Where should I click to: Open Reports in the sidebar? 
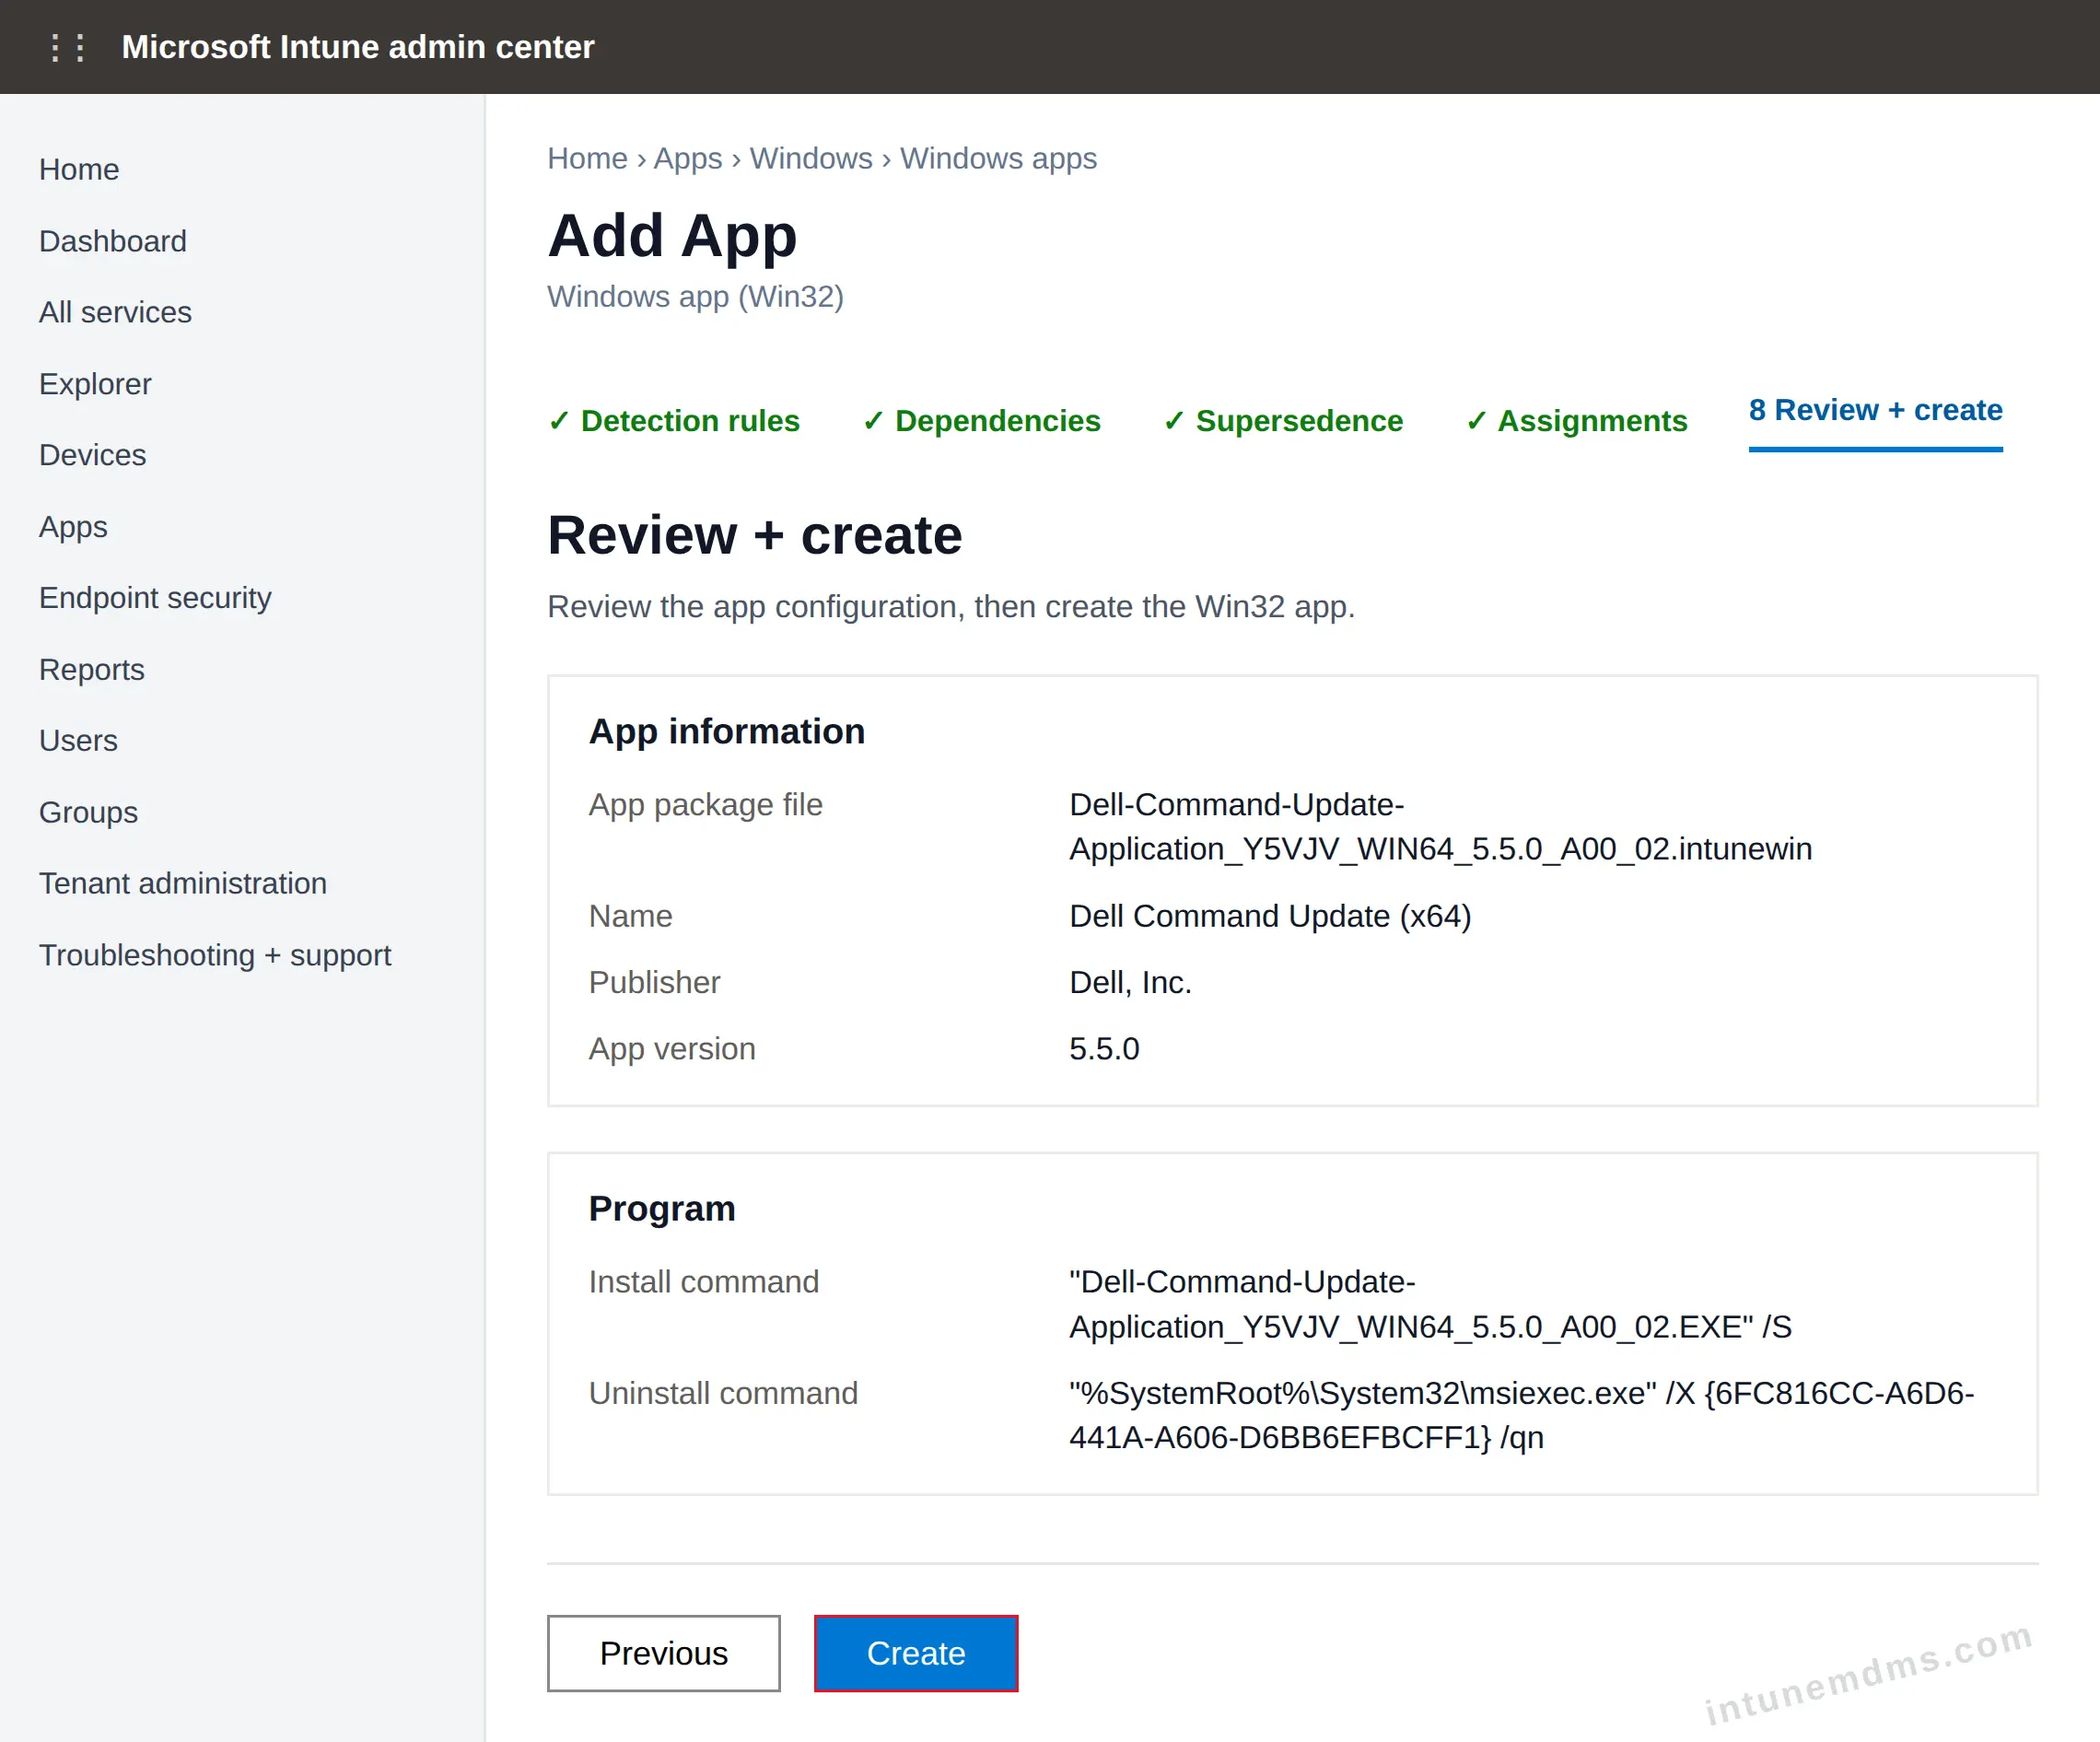click(x=91, y=670)
